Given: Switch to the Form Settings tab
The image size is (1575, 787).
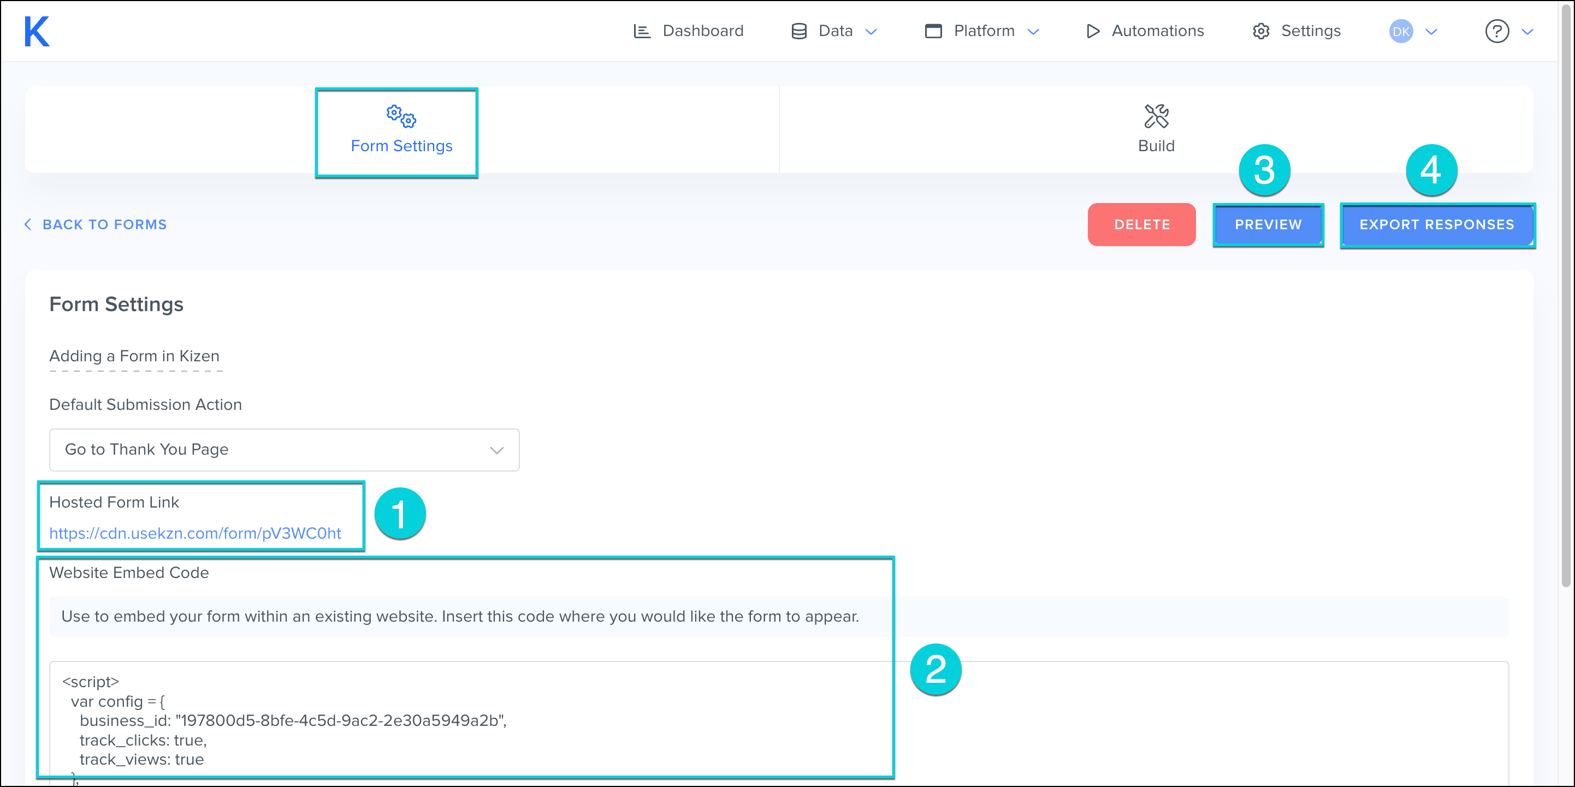Looking at the screenshot, I should 401,132.
